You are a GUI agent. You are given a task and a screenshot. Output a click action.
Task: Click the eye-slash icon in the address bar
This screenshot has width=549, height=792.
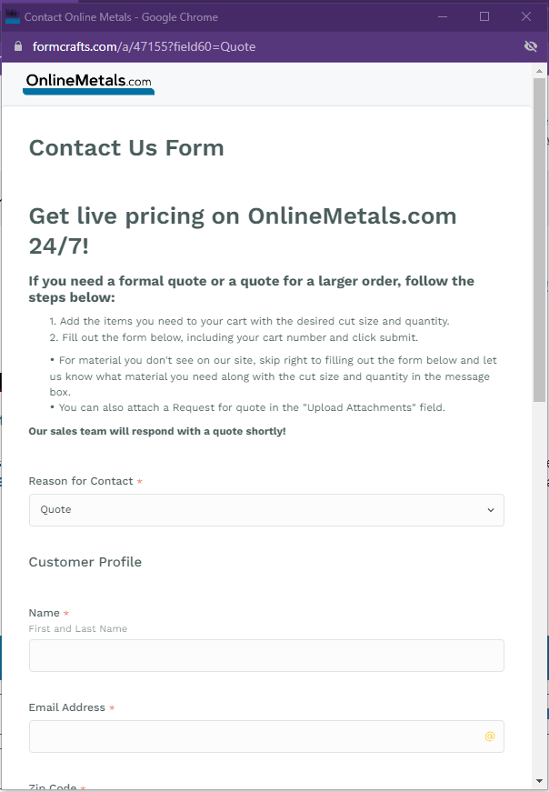pyautogui.click(x=531, y=46)
